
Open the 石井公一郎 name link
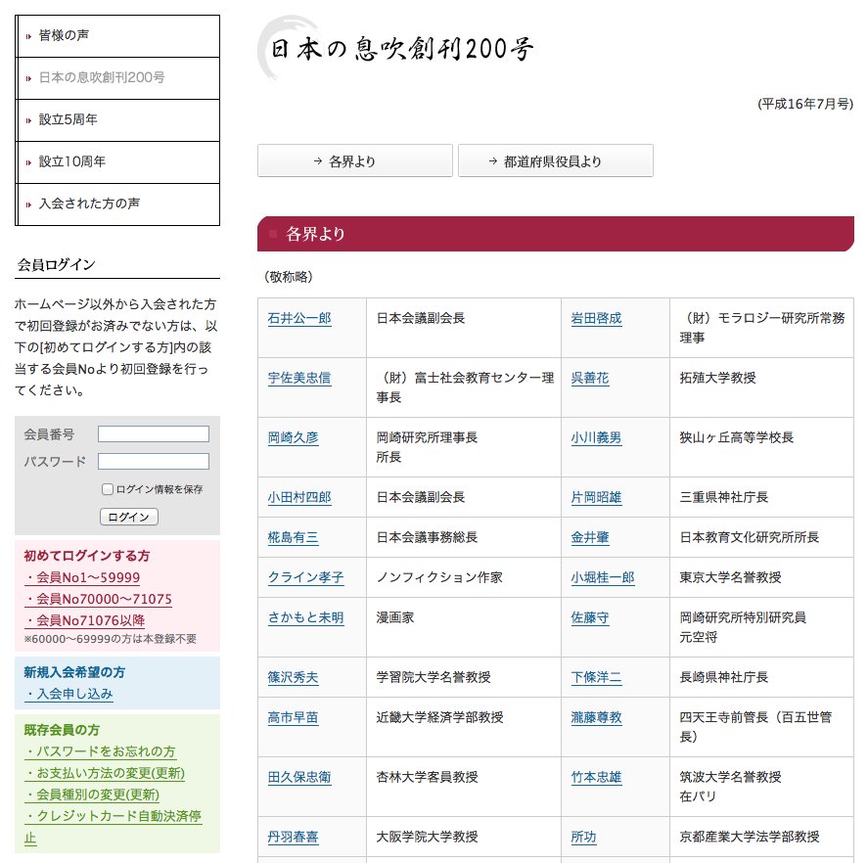point(299,319)
